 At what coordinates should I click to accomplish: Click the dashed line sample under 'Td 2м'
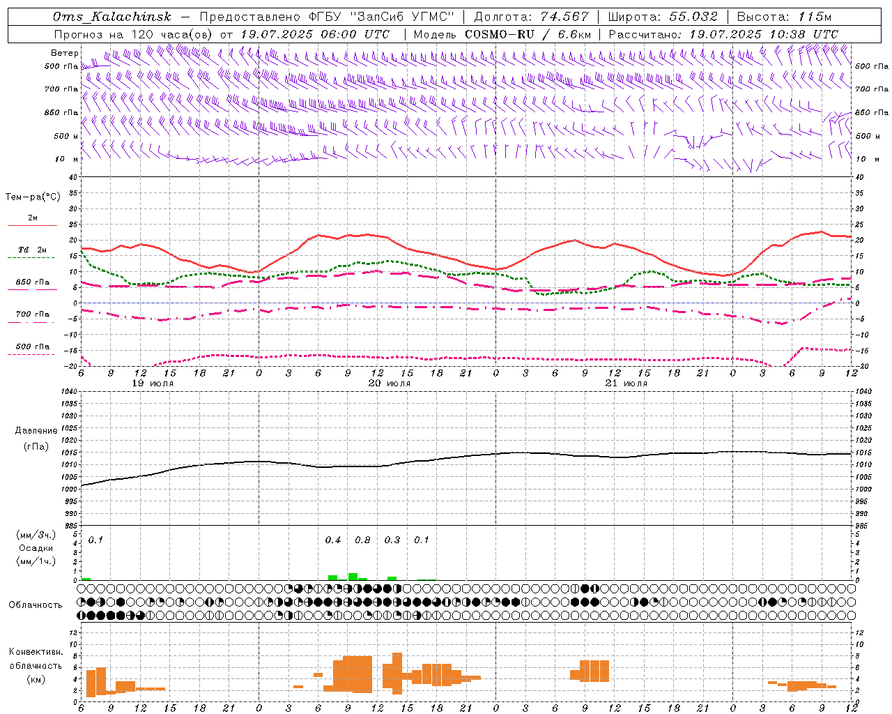coord(31,258)
